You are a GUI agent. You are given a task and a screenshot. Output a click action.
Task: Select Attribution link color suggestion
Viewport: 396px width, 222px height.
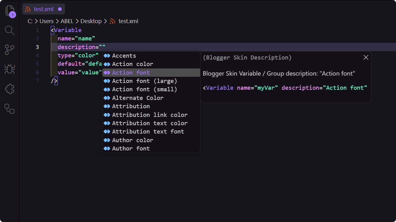coord(151,115)
